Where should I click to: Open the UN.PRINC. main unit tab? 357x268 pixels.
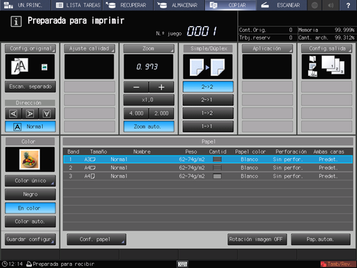coord(26,5)
